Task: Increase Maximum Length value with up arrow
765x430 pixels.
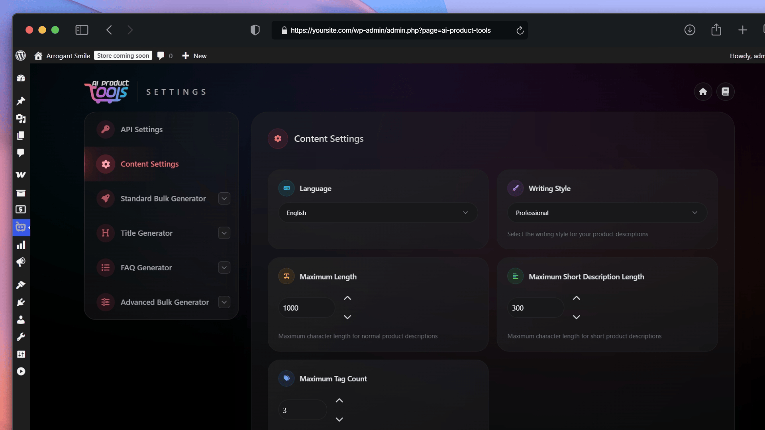Action: pos(347,298)
